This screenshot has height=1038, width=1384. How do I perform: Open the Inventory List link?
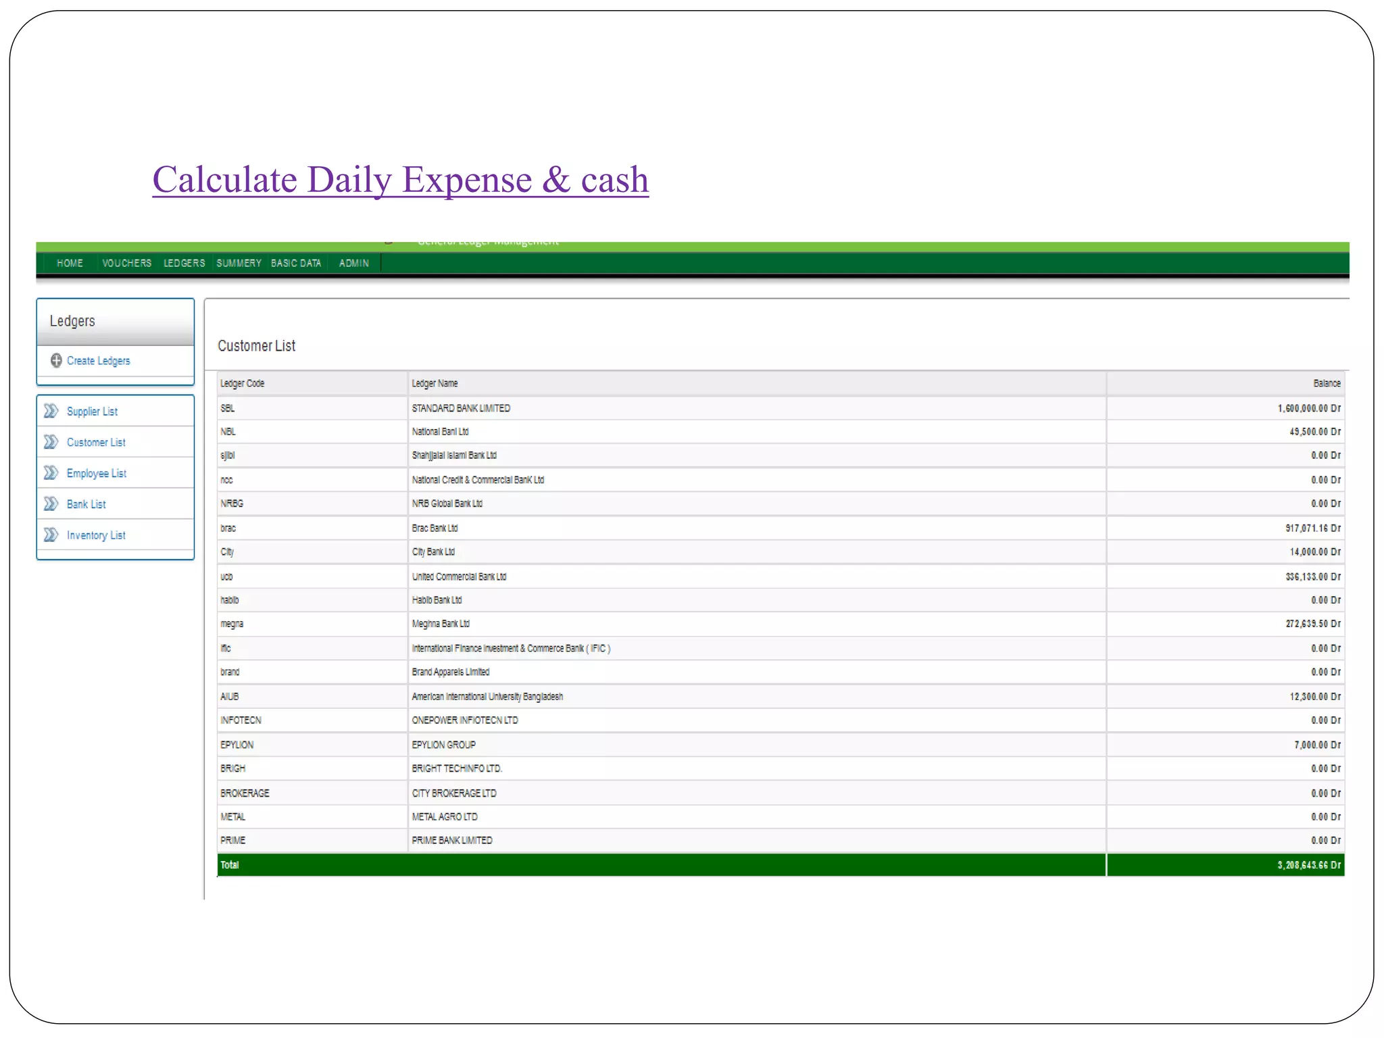click(96, 535)
